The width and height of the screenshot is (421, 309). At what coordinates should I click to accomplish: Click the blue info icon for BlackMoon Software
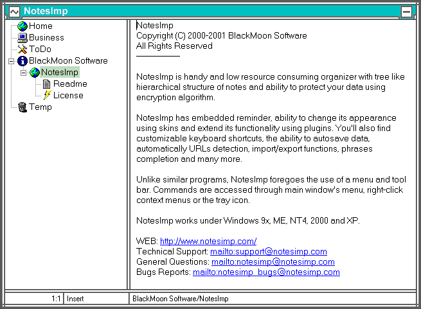[x=22, y=61]
